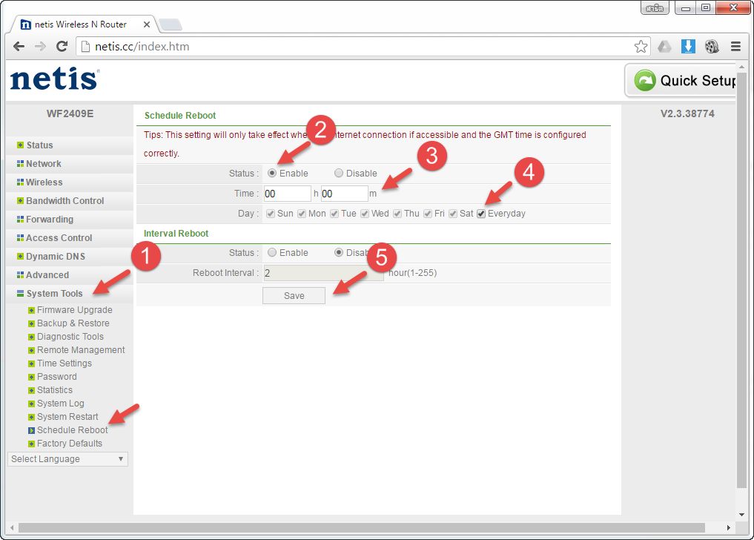Click the Schedule Reboot bullet icon
Image resolution: width=754 pixels, height=540 pixels.
coord(31,430)
